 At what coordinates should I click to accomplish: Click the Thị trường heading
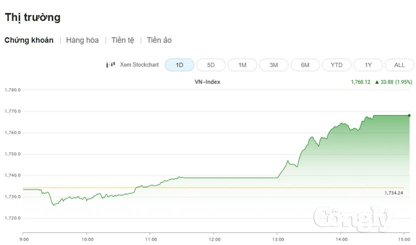click(33, 17)
